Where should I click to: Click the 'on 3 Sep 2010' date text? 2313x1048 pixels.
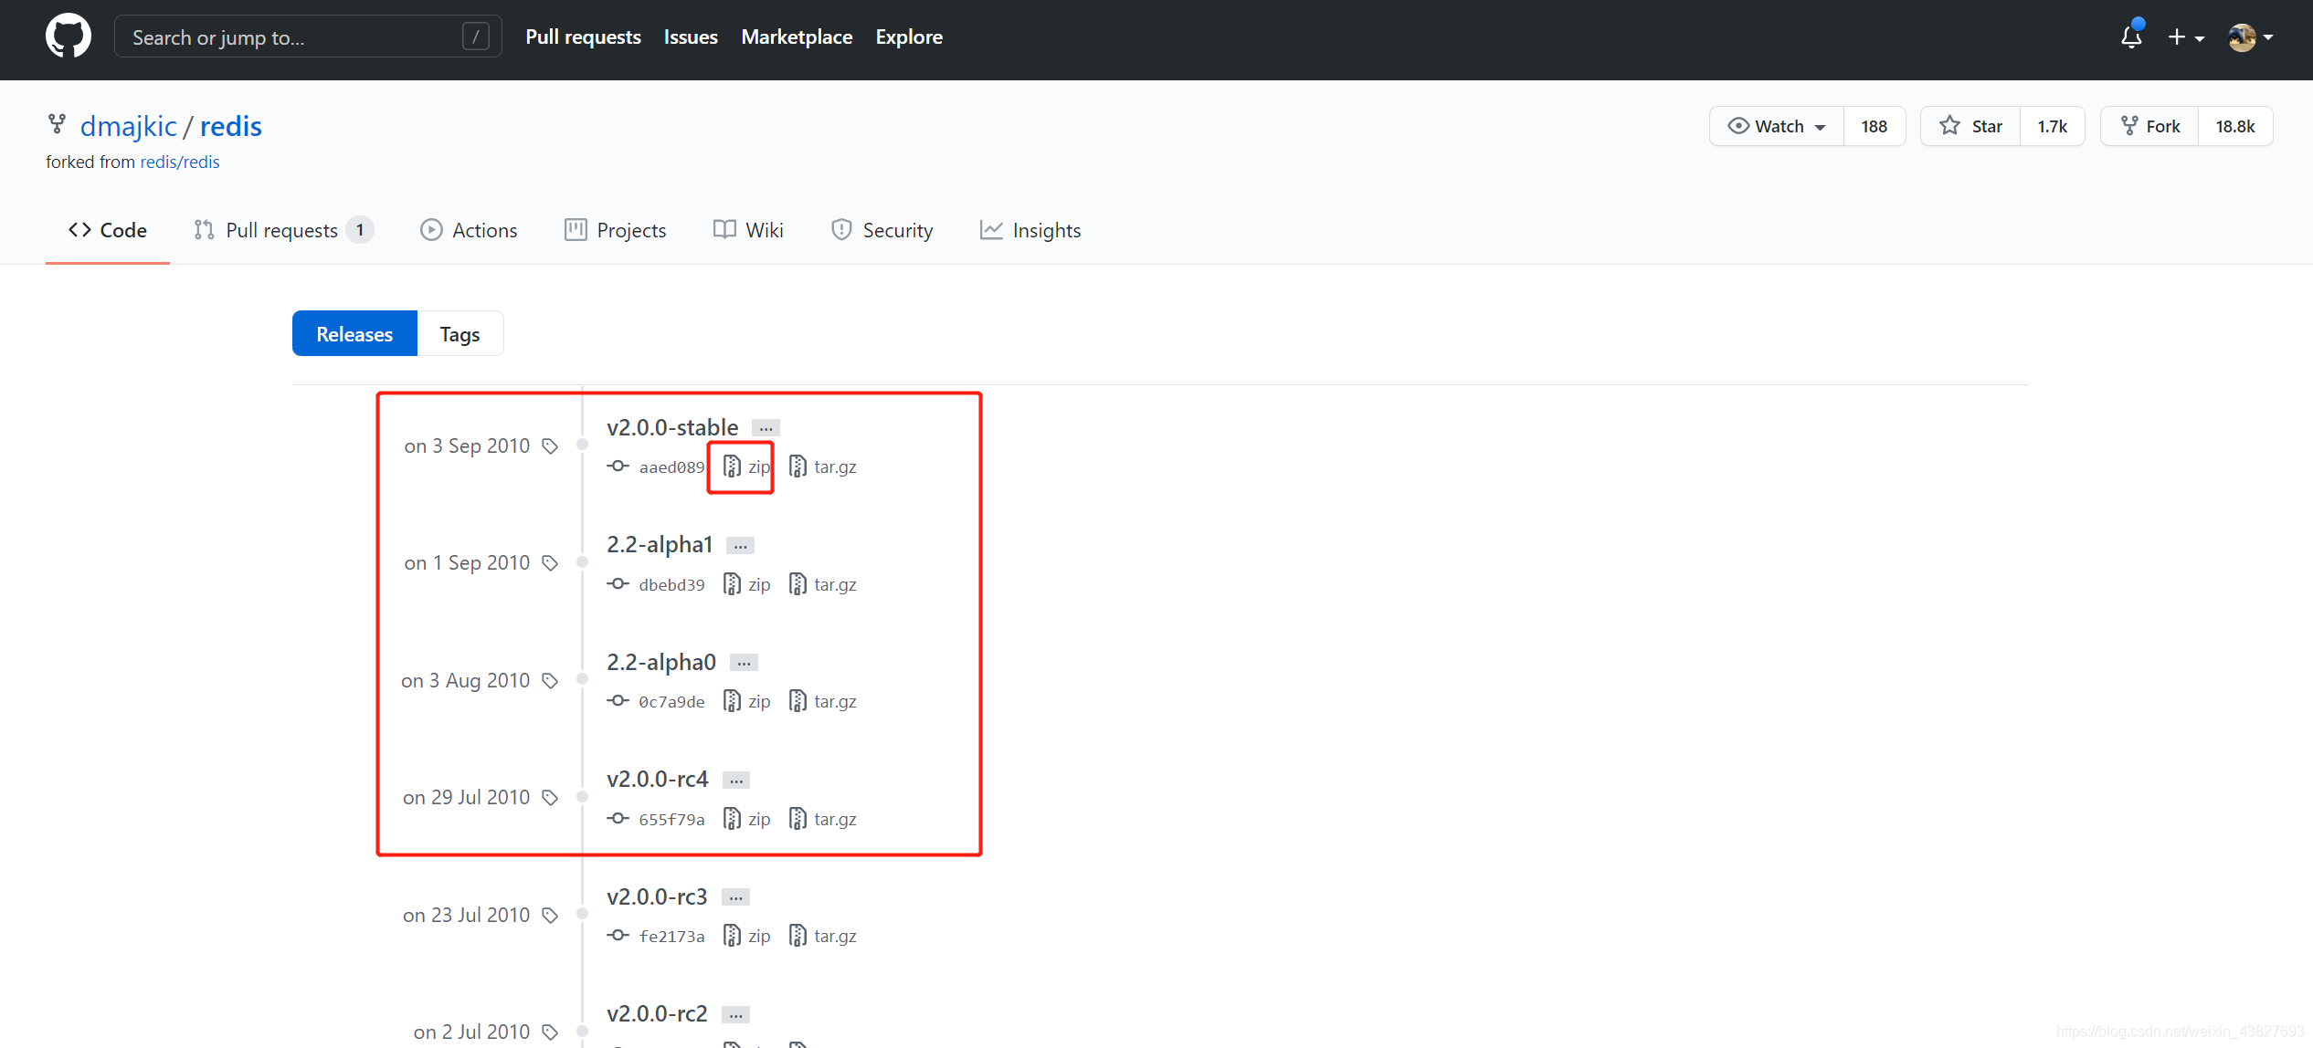(467, 445)
